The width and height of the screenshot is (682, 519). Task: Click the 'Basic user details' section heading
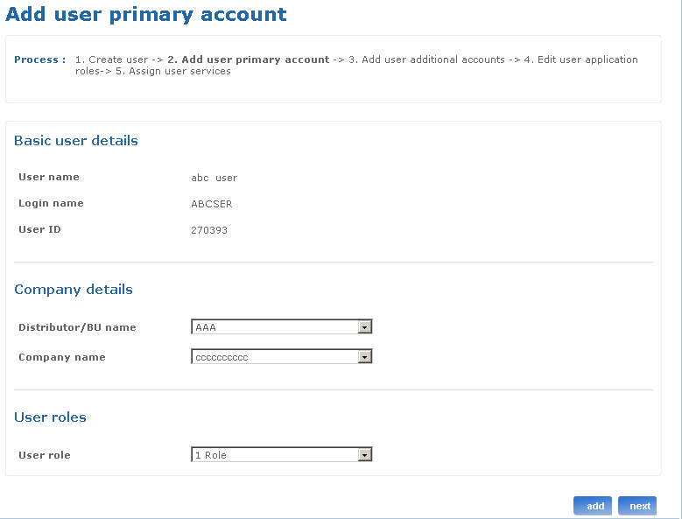point(76,141)
